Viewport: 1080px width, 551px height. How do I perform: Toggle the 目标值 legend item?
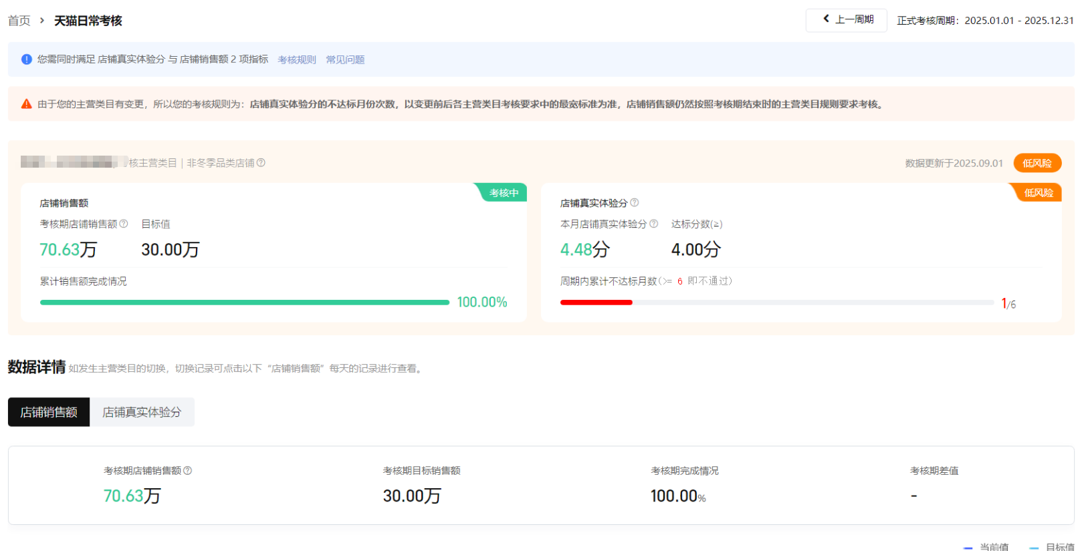point(1053,546)
